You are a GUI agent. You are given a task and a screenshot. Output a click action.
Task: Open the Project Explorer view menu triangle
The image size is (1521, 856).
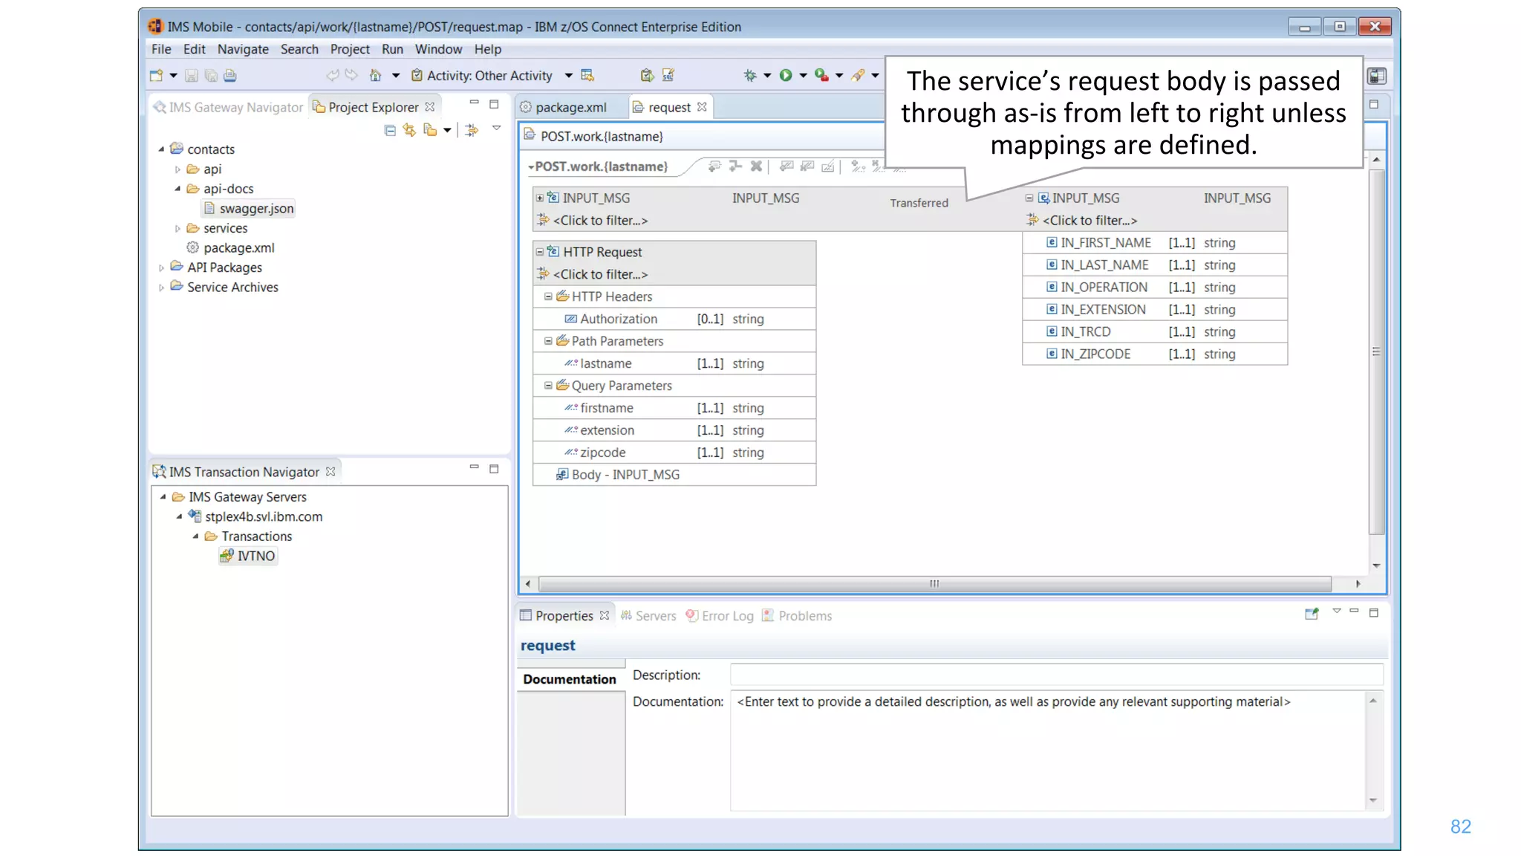pos(497,129)
